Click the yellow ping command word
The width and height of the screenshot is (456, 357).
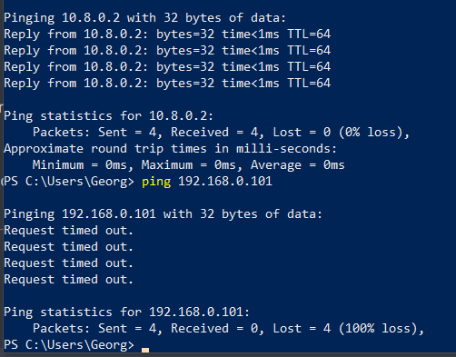coord(156,182)
